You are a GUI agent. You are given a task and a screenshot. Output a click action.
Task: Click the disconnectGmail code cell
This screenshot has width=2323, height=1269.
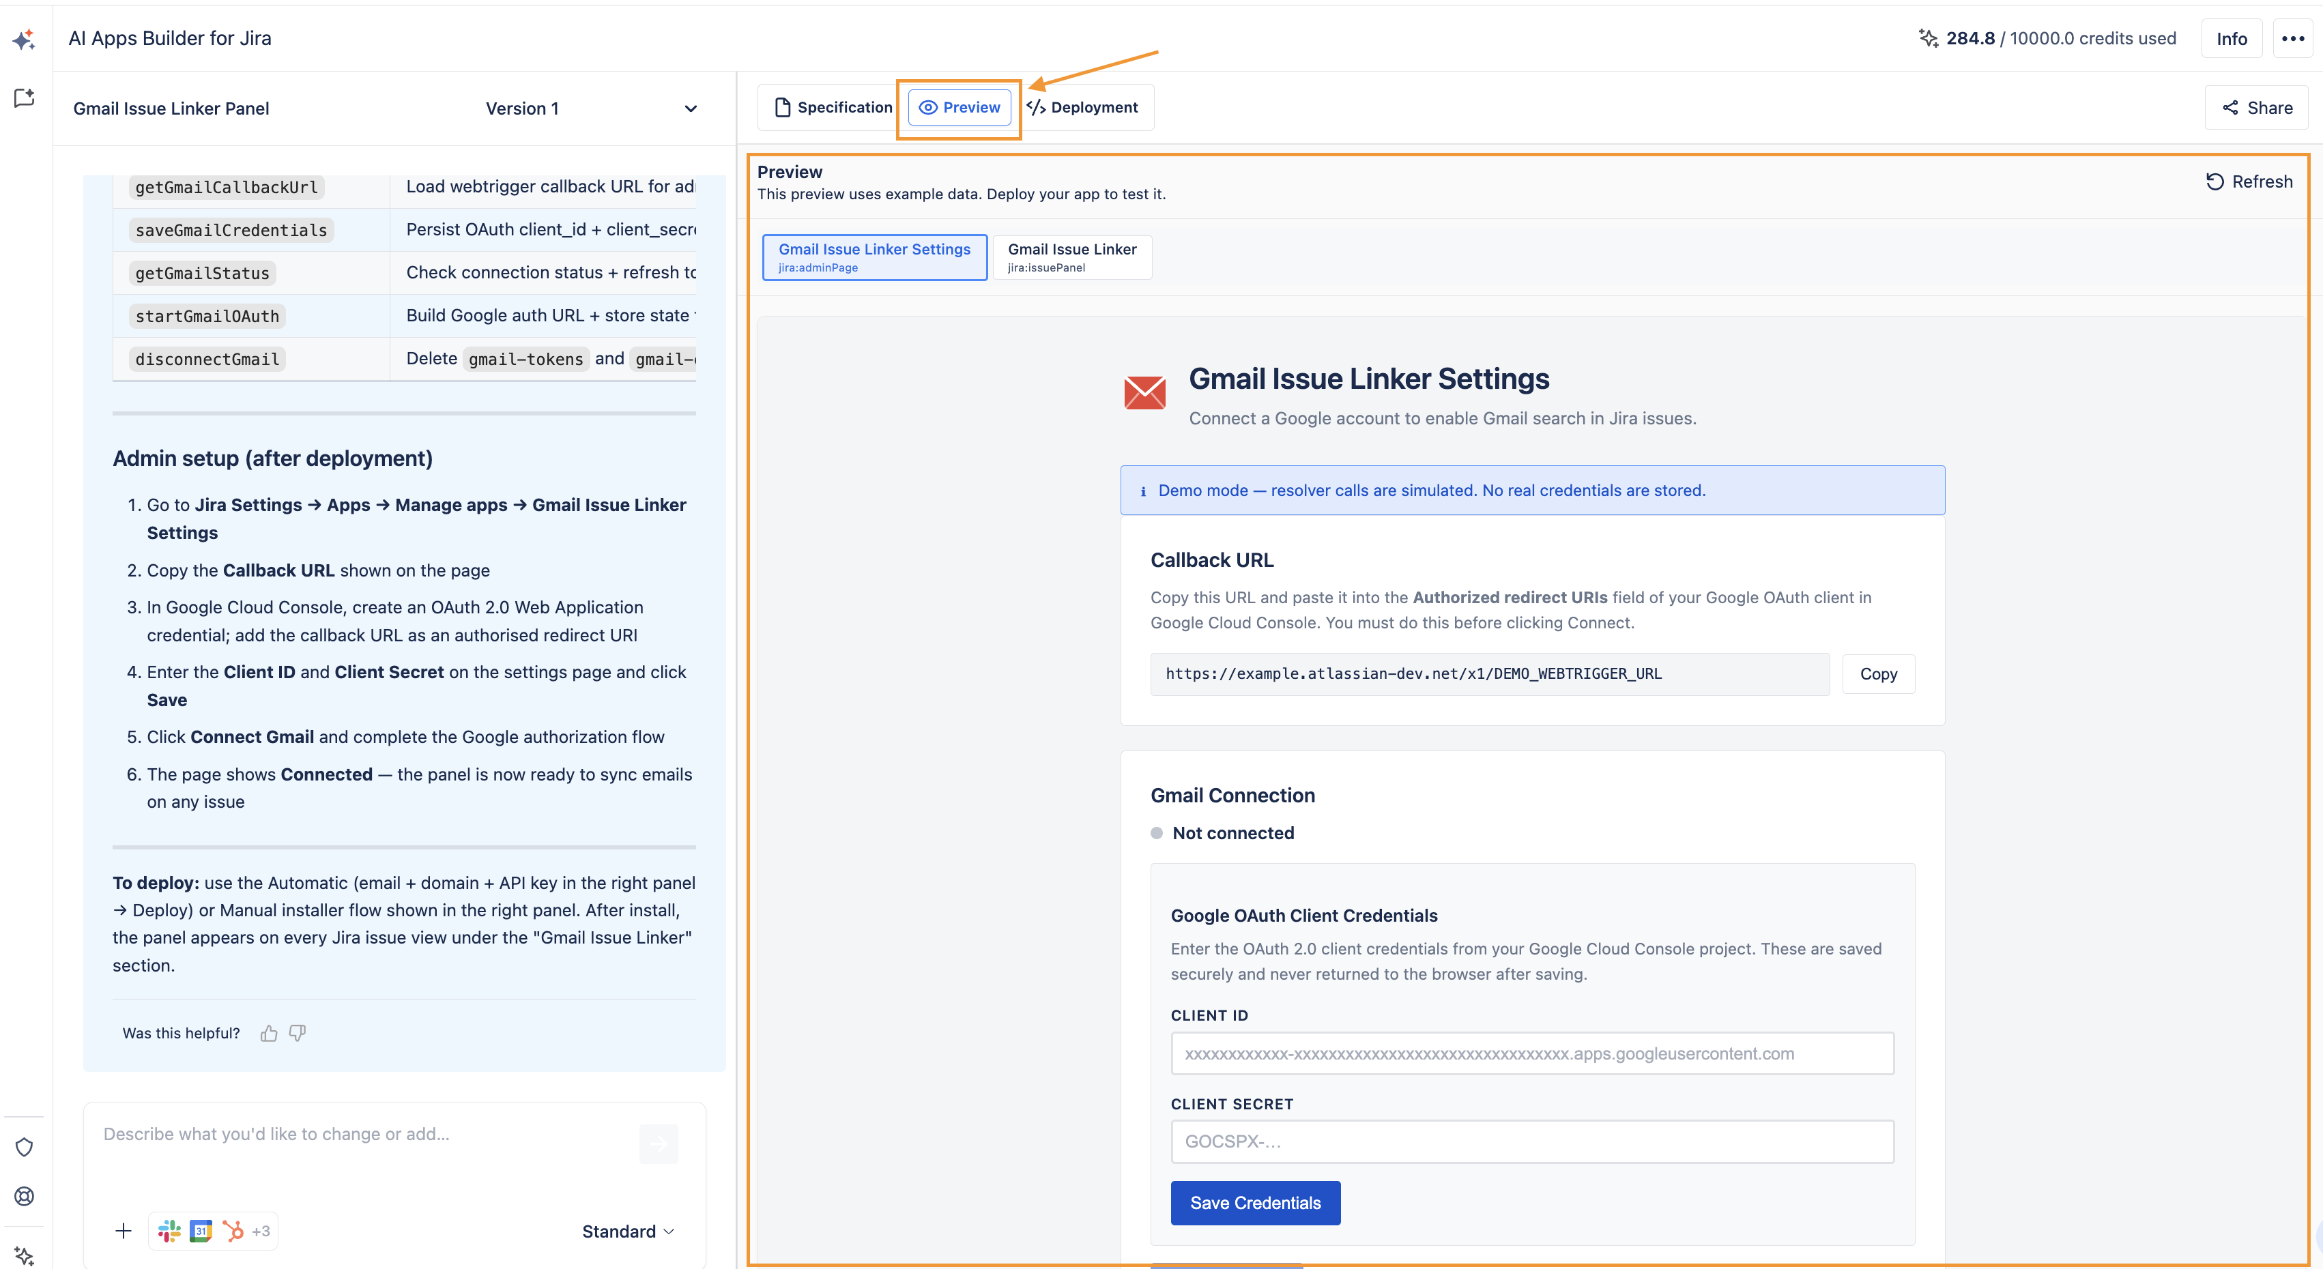point(207,360)
